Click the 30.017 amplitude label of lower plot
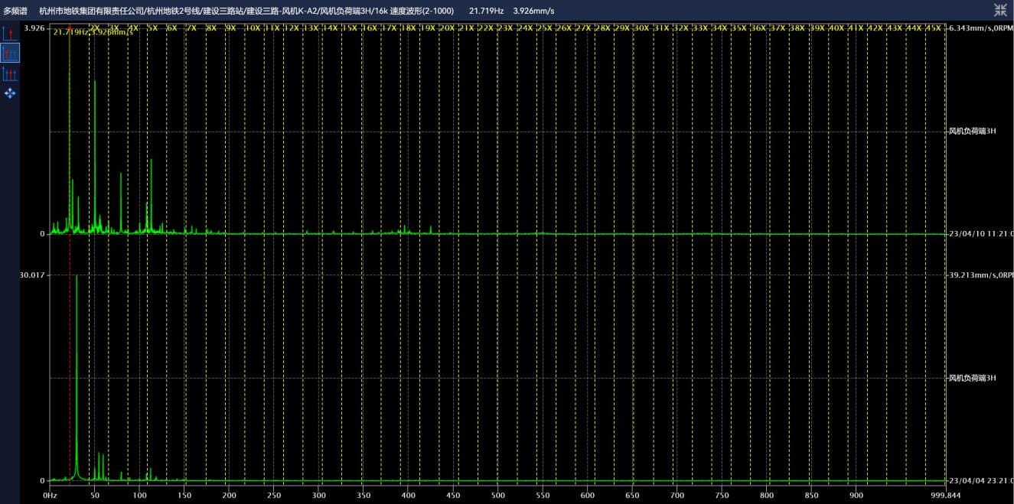1014x504 pixels. pos(31,275)
